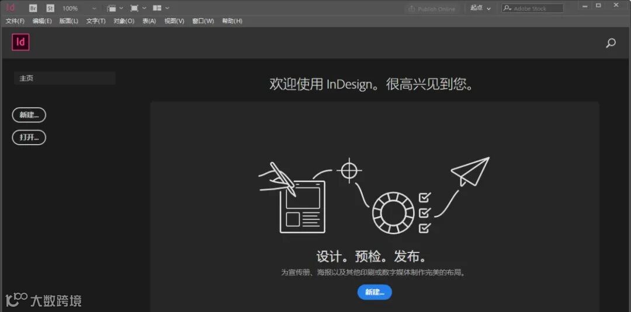Expand the arrange documents dropdown arrow
This screenshot has height=312, width=631.
coord(167,8)
